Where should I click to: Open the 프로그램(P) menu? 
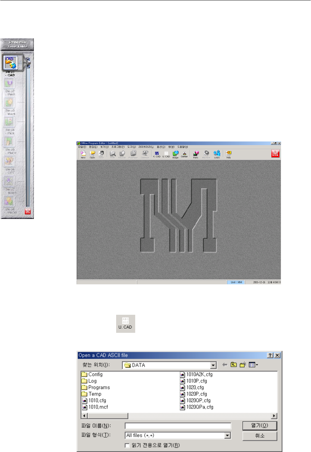[x=119, y=147]
